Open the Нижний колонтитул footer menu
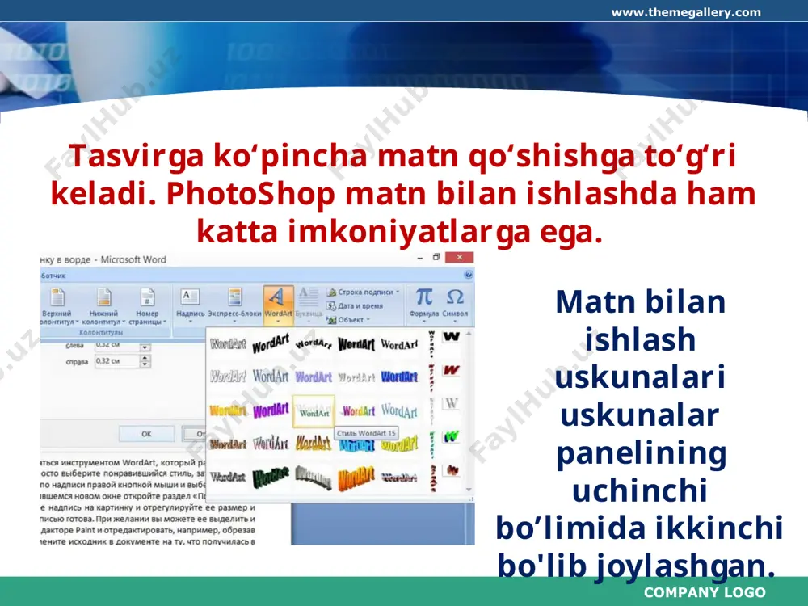The image size is (808, 606). (103, 306)
